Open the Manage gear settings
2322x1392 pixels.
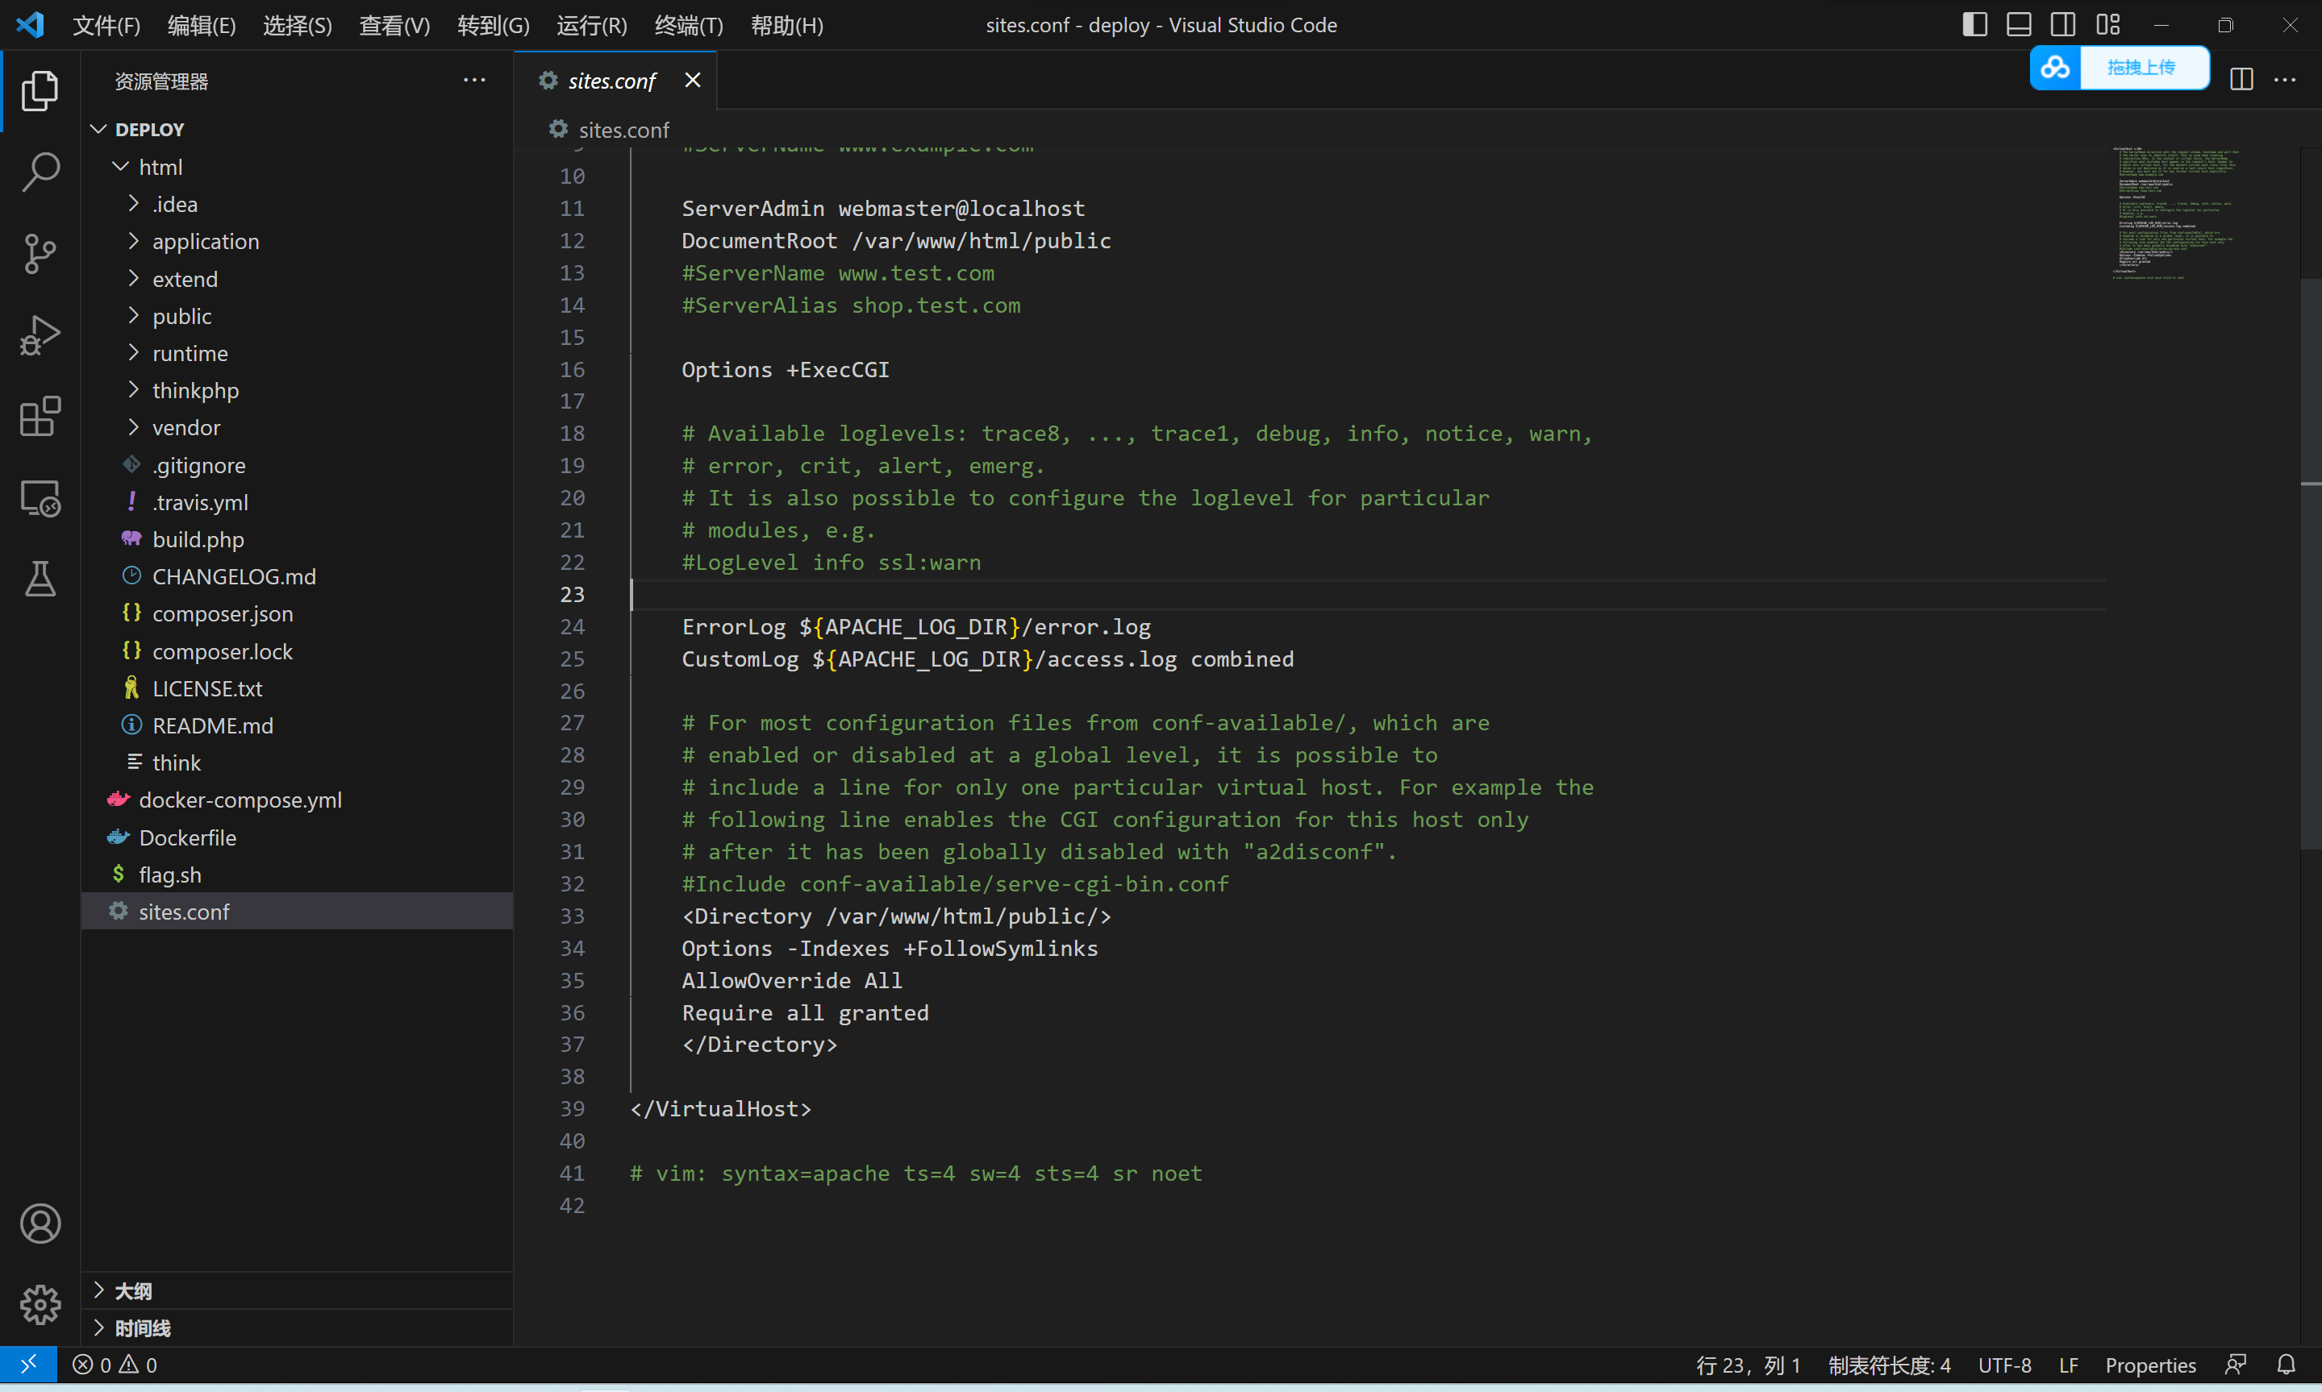40,1304
